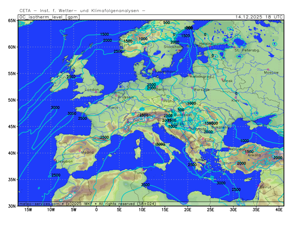Click the Moscow city marker
Viewport: 302px width, 226px height.
268,70
